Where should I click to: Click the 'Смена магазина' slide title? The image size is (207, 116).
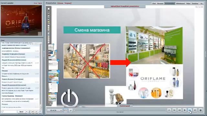click(92, 30)
